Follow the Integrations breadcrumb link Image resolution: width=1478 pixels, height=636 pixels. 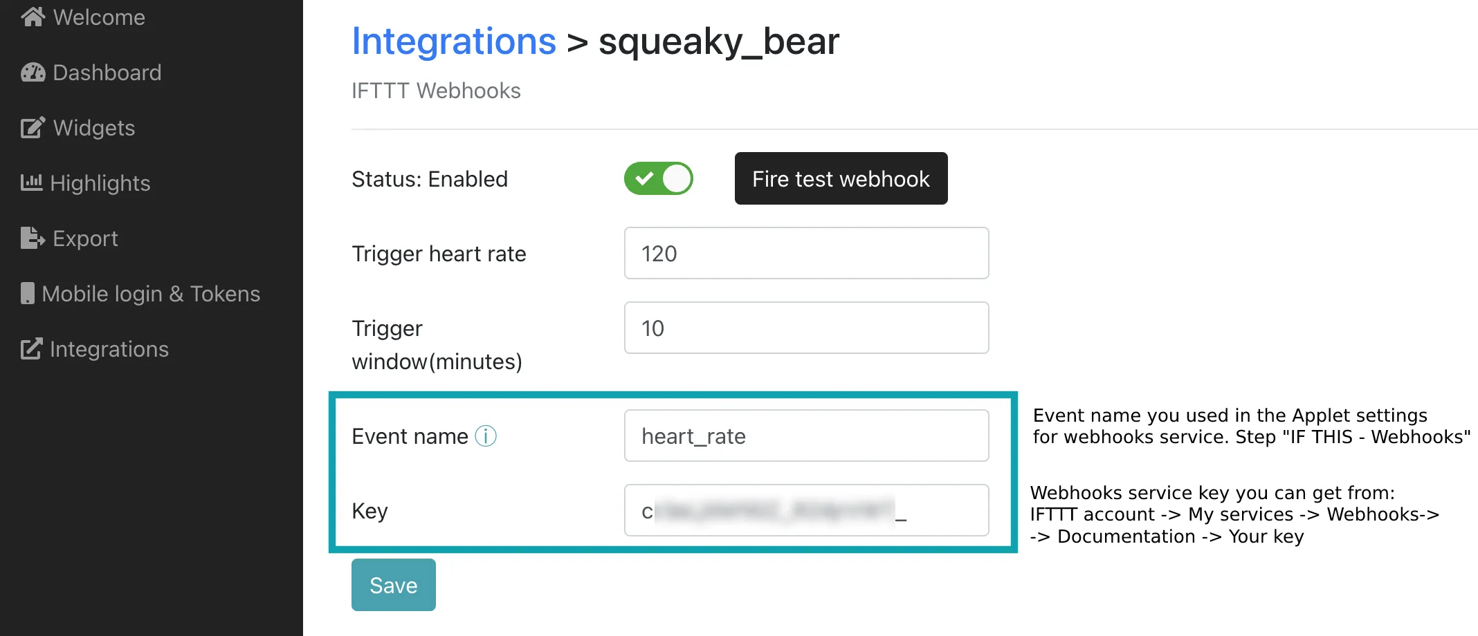click(454, 41)
